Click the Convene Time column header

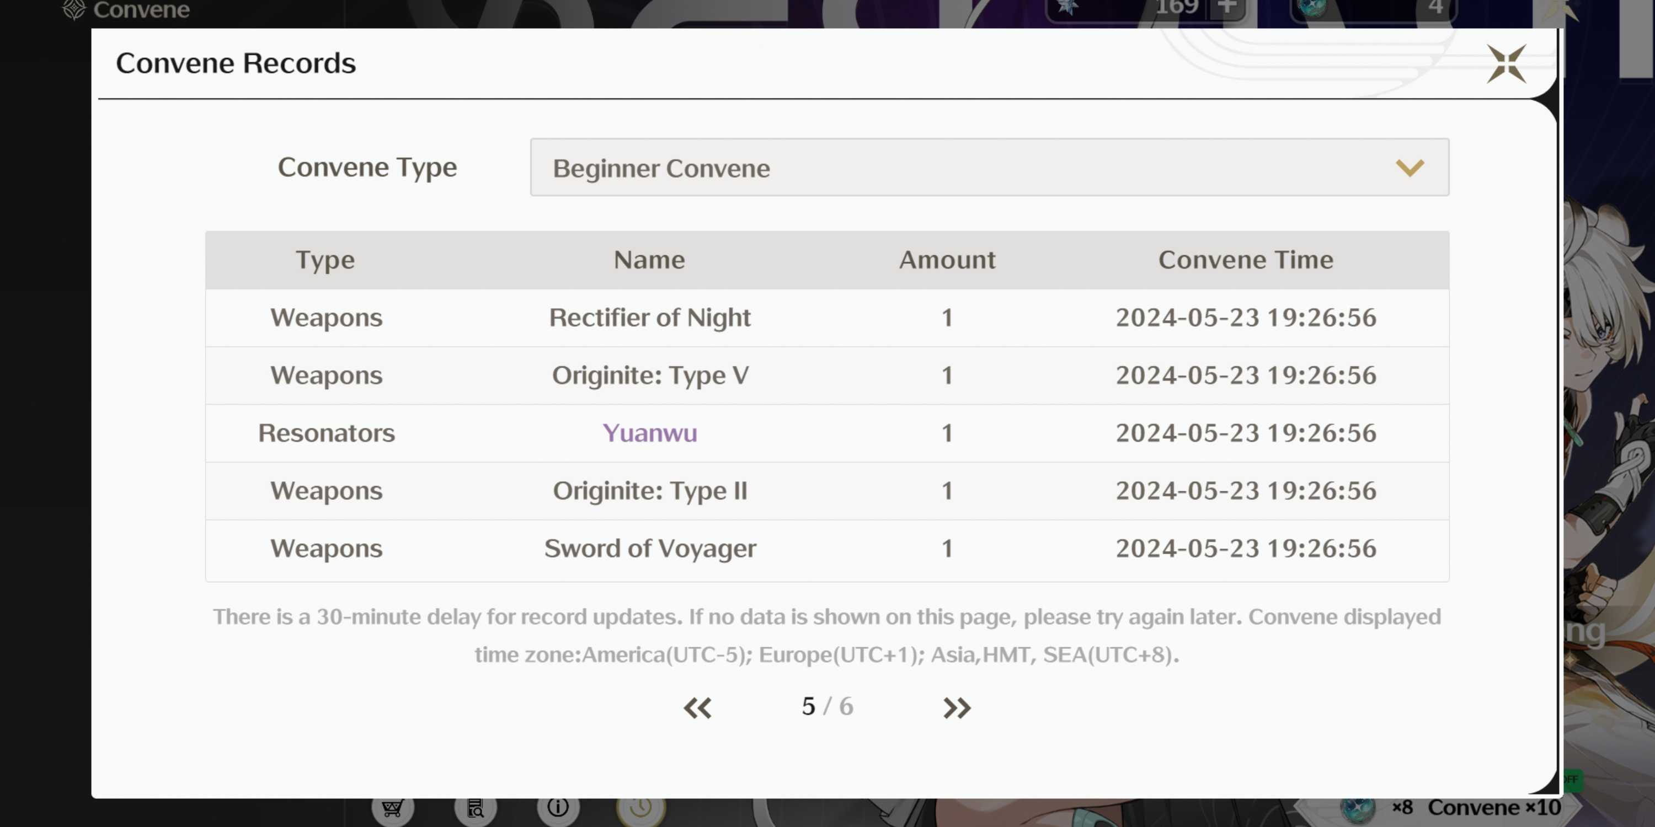tap(1245, 260)
